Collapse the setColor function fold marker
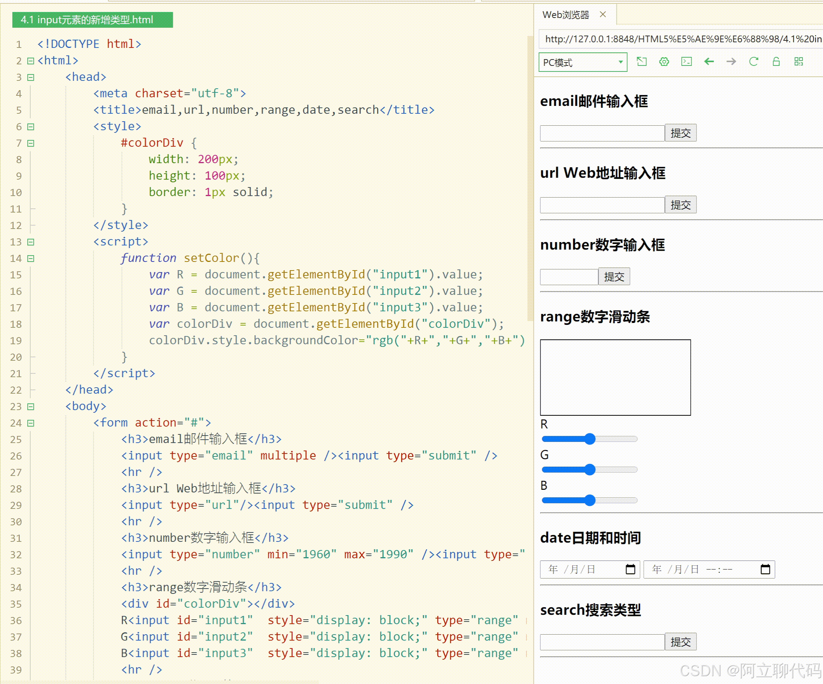 pyautogui.click(x=31, y=258)
